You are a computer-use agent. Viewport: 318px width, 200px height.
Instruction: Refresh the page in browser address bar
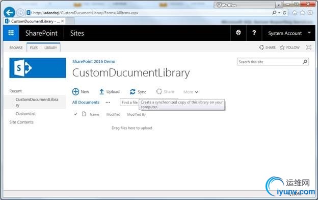pyautogui.click(x=284, y=13)
